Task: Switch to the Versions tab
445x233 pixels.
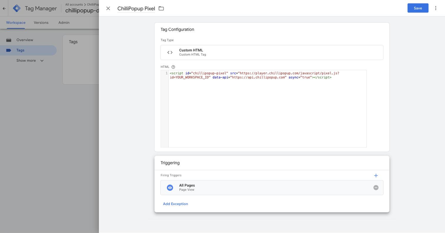Action: tap(41, 23)
